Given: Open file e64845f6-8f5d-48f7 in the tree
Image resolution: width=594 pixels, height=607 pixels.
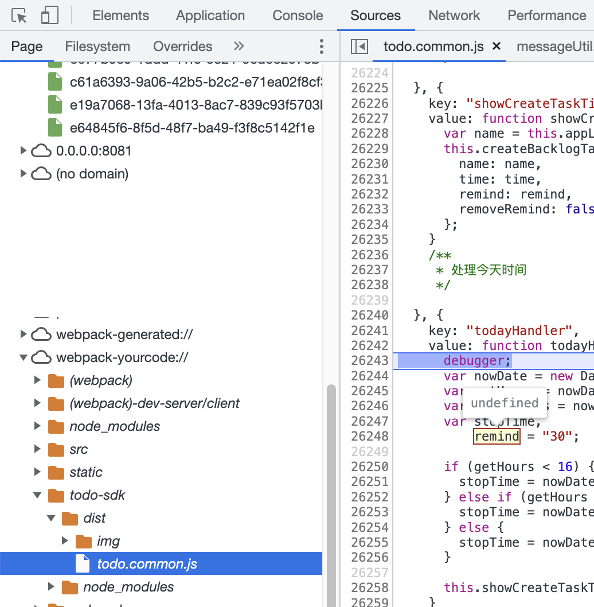Looking at the screenshot, I should [192, 128].
